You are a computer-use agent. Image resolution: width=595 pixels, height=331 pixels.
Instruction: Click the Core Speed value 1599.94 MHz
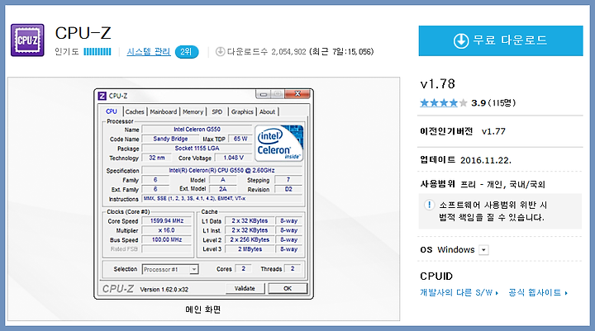[x=167, y=220]
